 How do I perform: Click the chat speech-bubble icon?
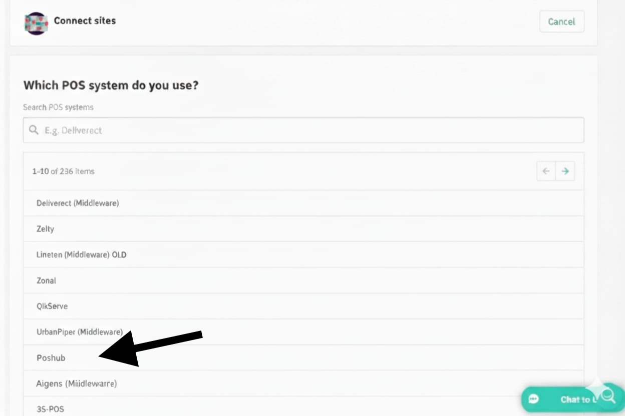pos(533,399)
